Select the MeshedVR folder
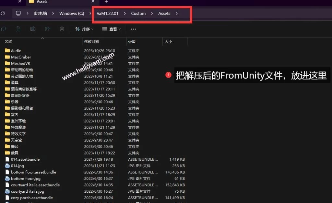This screenshot has height=203, width=332. pyautogui.click(x=20, y=63)
